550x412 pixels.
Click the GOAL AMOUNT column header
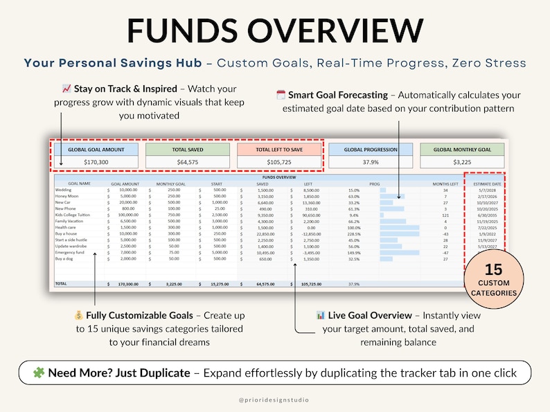(x=125, y=183)
